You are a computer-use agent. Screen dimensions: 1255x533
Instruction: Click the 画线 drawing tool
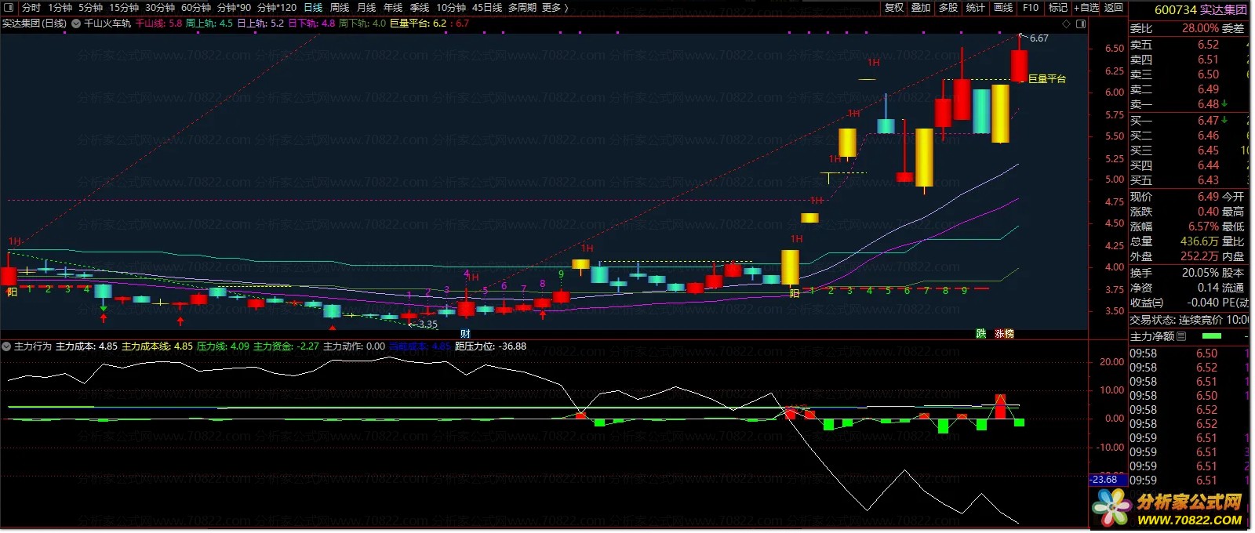point(1003,7)
